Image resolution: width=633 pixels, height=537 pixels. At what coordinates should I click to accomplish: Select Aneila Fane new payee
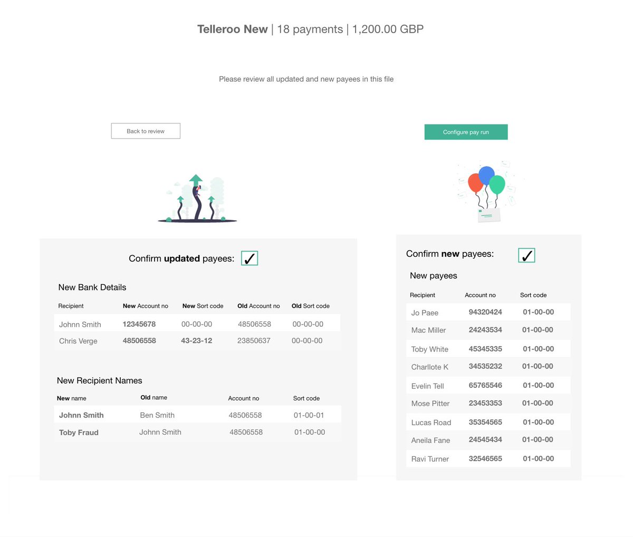click(488, 440)
